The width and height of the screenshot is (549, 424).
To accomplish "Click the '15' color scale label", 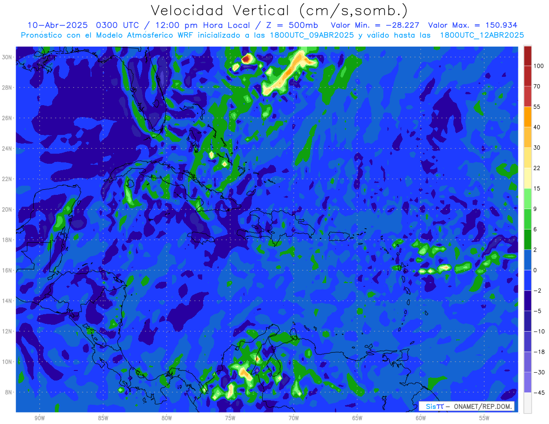I will [x=537, y=188].
